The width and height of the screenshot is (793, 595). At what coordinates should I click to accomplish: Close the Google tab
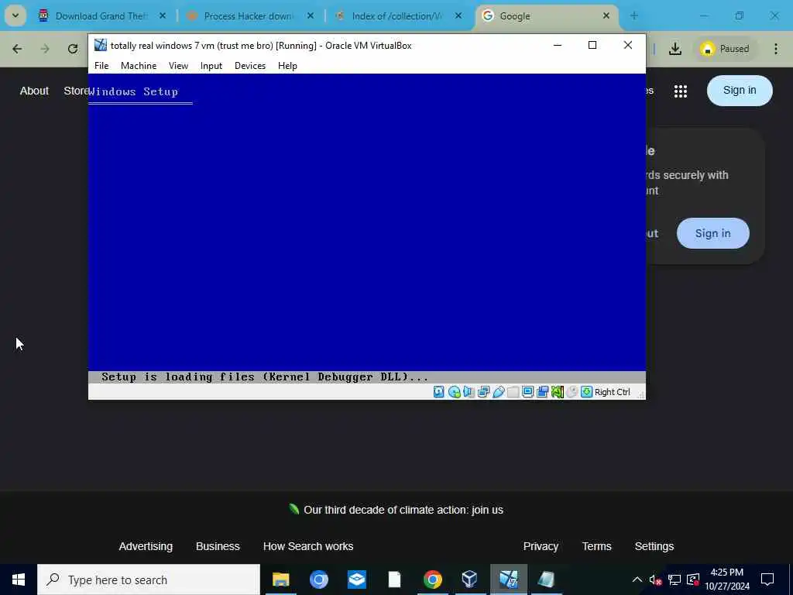(606, 16)
